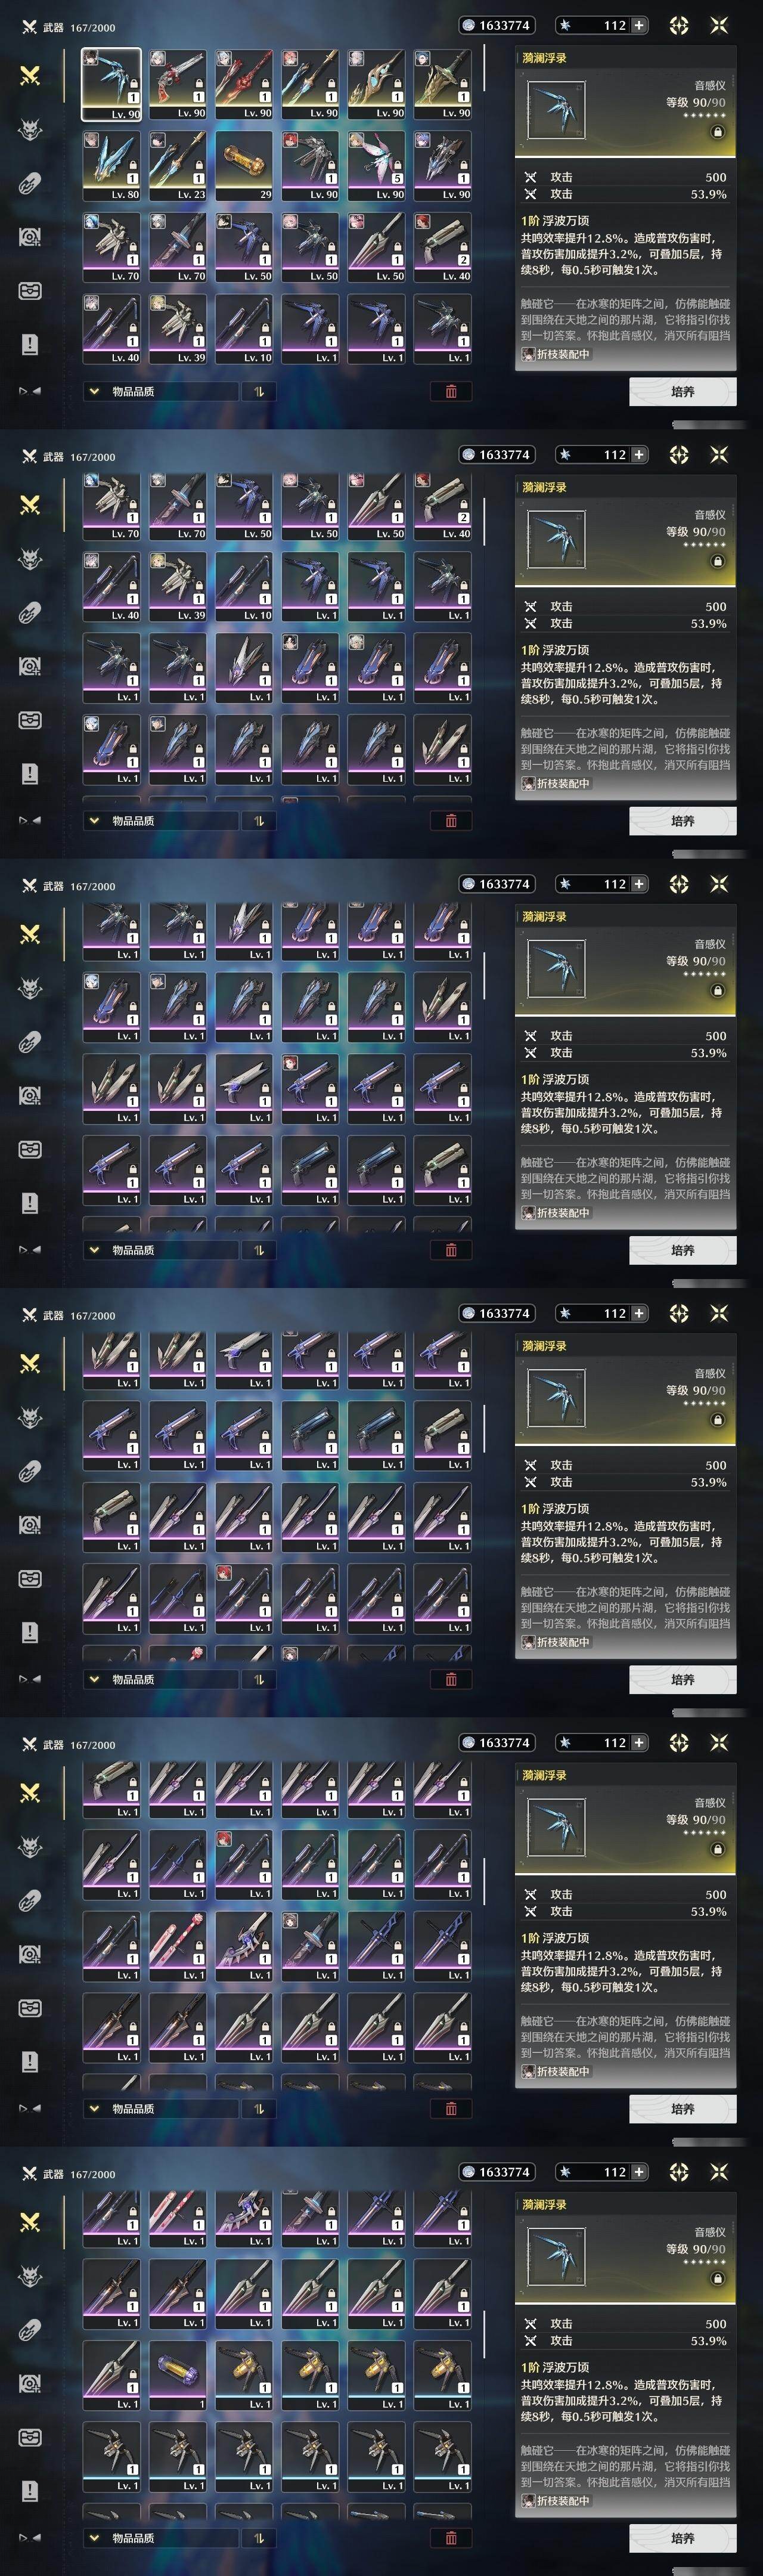
Task: Switch to the 武器 weapons tab in topmost sidebar
Action: [30, 75]
